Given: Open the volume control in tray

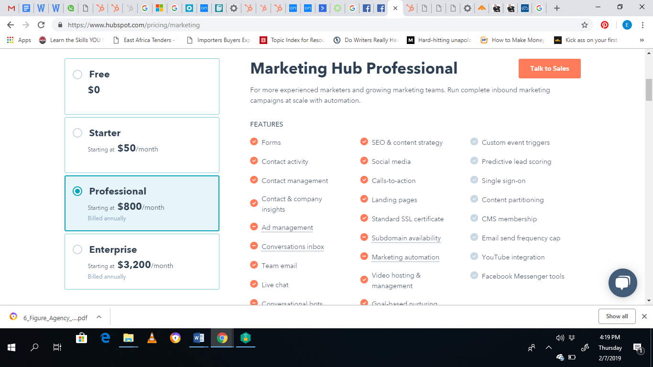Looking at the screenshot, I should pyautogui.click(x=560, y=338).
